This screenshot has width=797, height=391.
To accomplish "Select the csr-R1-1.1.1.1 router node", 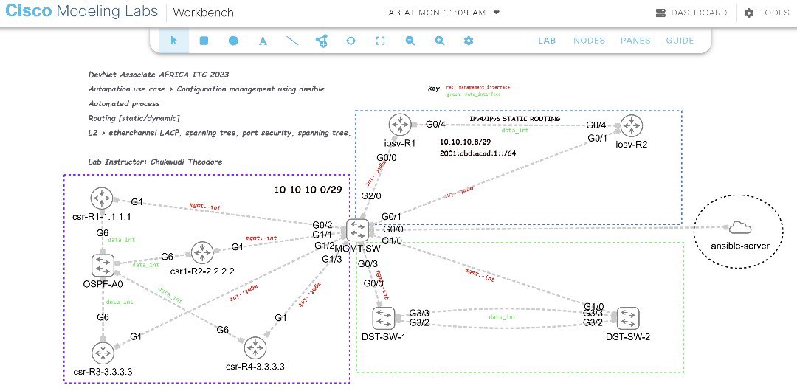I will pos(103,198).
